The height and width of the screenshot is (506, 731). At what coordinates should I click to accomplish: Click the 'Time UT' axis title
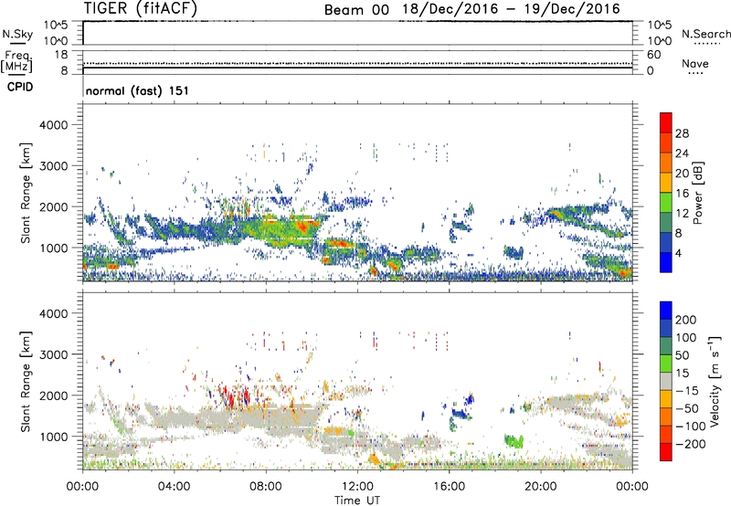click(x=357, y=501)
